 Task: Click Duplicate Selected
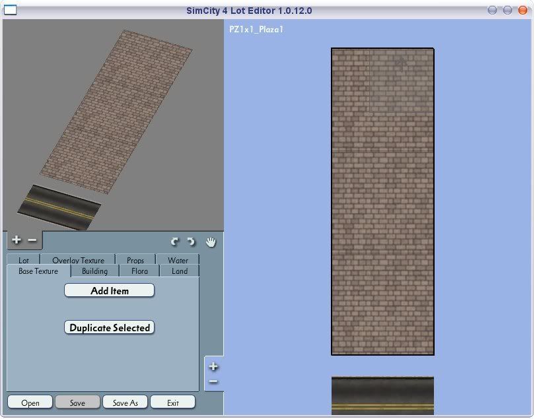[x=110, y=328]
